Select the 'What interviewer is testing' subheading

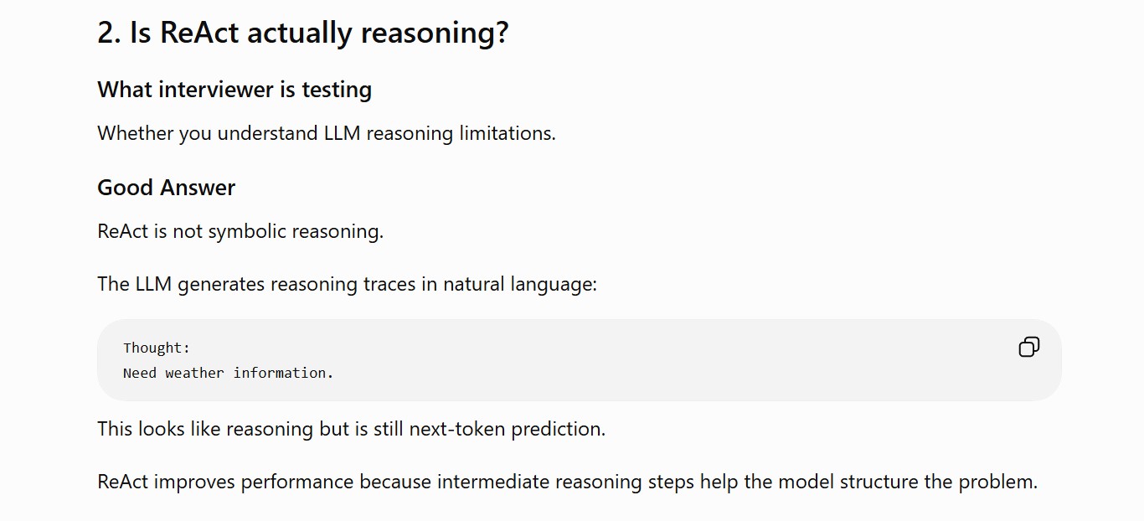(x=234, y=90)
